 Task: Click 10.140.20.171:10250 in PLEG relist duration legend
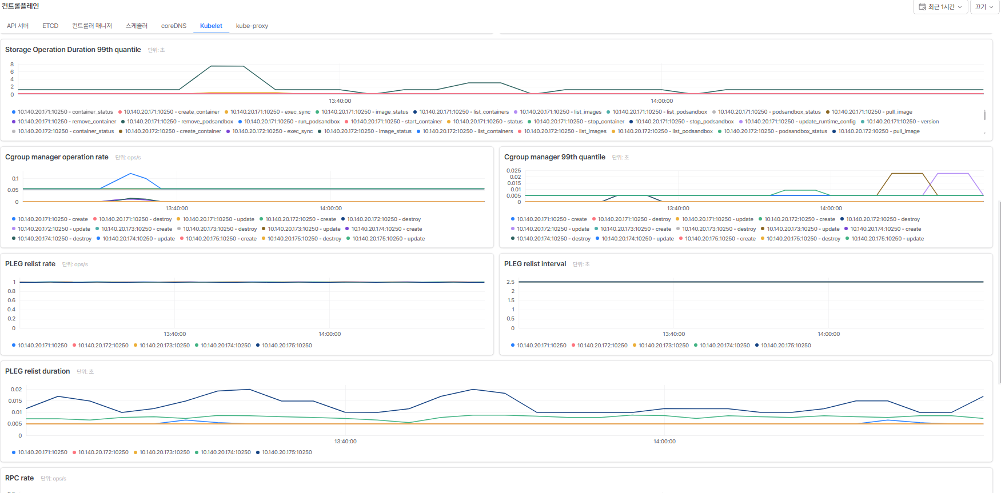point(39,452)
